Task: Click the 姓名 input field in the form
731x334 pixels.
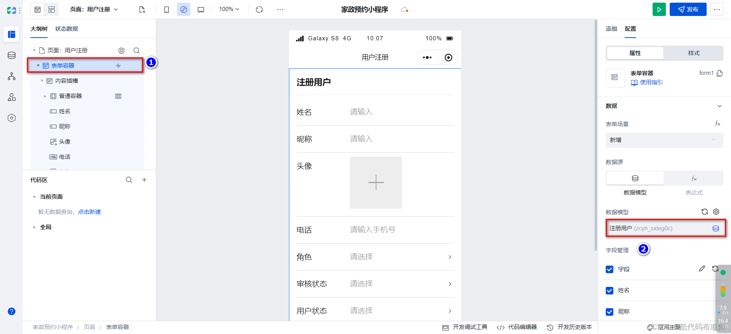Action: (x=402, y=112)
